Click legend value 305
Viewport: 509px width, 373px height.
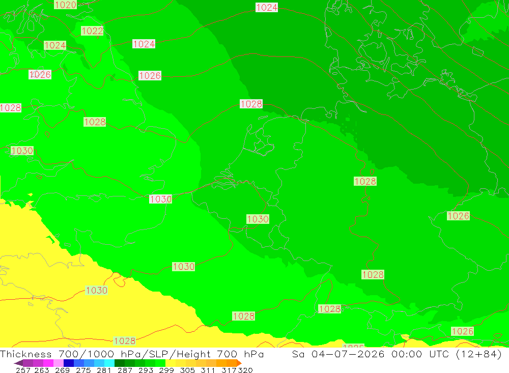click(x=187, y=370)
